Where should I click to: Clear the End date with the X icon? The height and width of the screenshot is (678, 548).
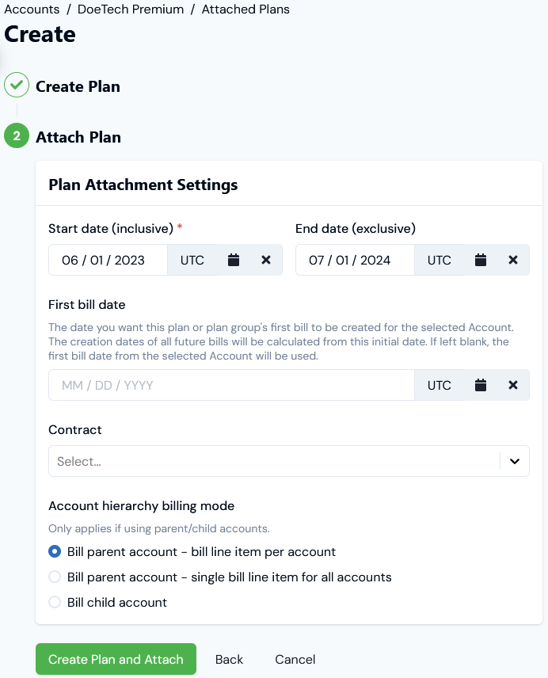click(513, 259)
